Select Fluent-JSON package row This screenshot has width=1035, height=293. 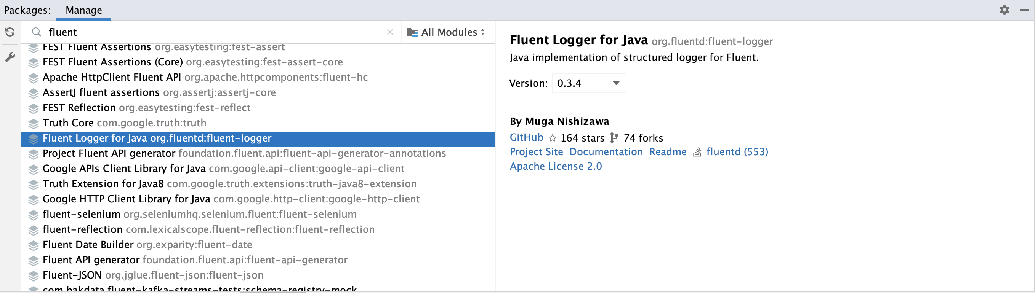point(258,276)
